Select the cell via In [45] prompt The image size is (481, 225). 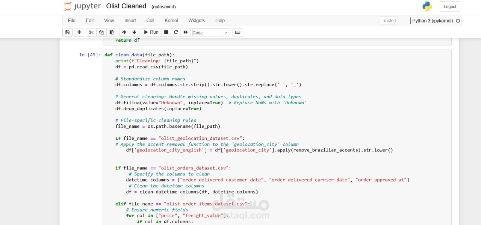click(x=90, y=55)
